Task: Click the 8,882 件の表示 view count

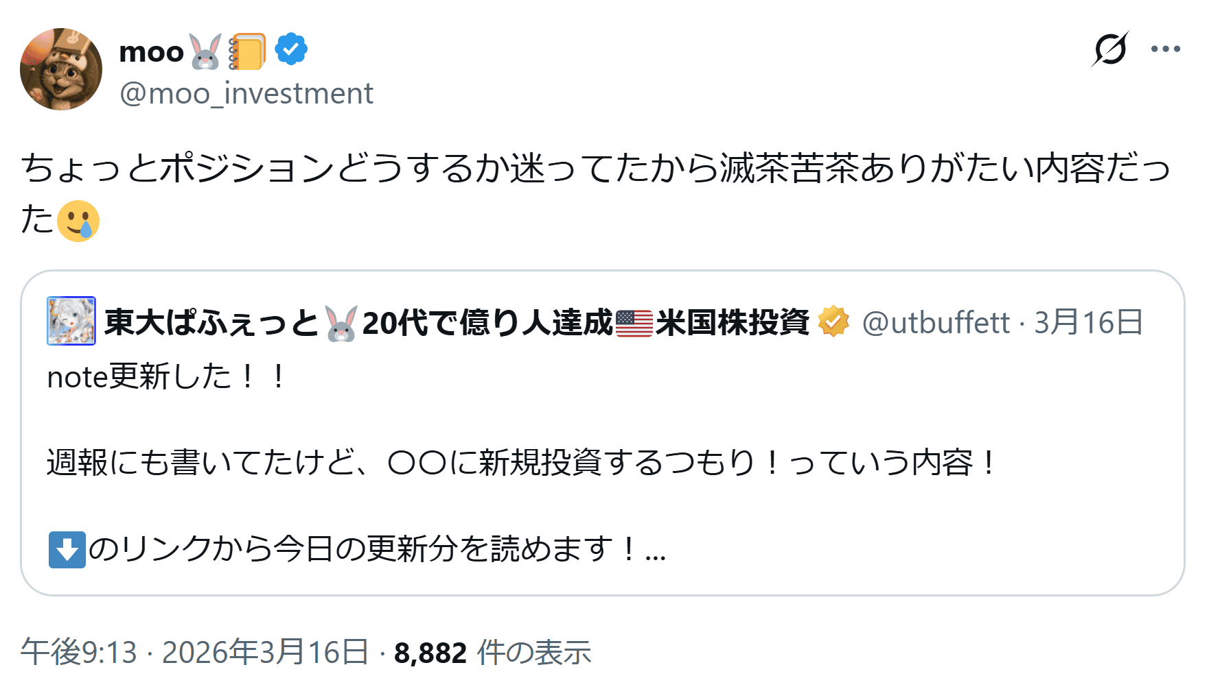Action: click(492, 652)
